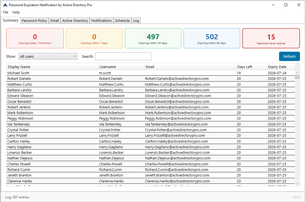This screenshot has height=202, width=305.
Task: Select the Robert Jenkins display name
Action: tap(19, 107)
